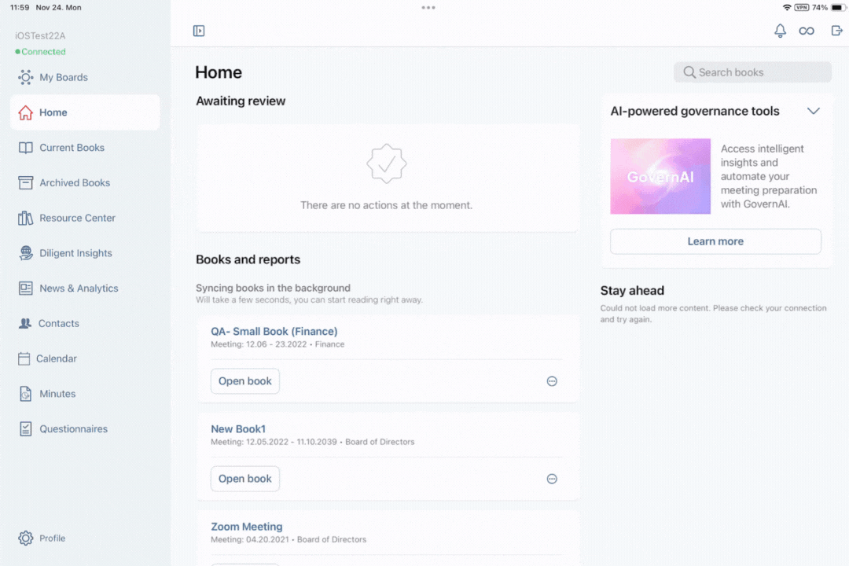Click the Questionnaires checklist icon
Viewport: 849px width, 566px height.
coord(25,429)
